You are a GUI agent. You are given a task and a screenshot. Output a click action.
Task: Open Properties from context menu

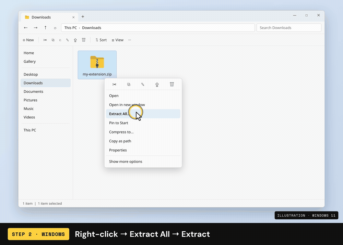tap(143, 150)
